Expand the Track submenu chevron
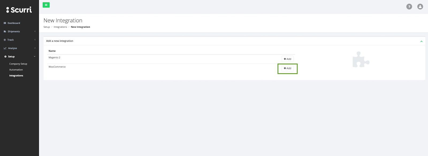This screenshot has height=156, width=428. (35, 40)
